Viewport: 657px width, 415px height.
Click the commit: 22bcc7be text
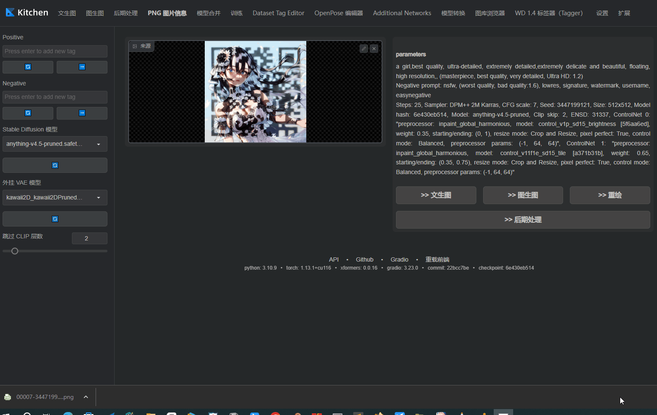[448, 268]
